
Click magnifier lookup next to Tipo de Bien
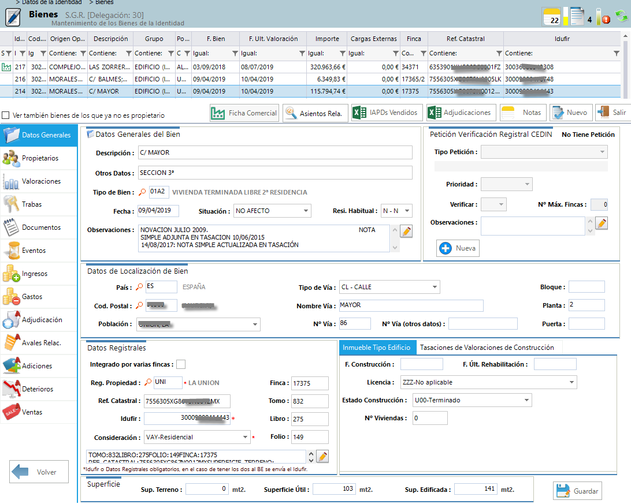(x=142, y=192)
